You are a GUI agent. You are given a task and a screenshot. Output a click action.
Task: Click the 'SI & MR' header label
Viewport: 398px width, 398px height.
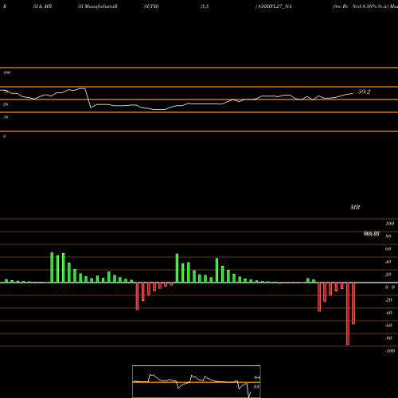click(x=42, y=6)
